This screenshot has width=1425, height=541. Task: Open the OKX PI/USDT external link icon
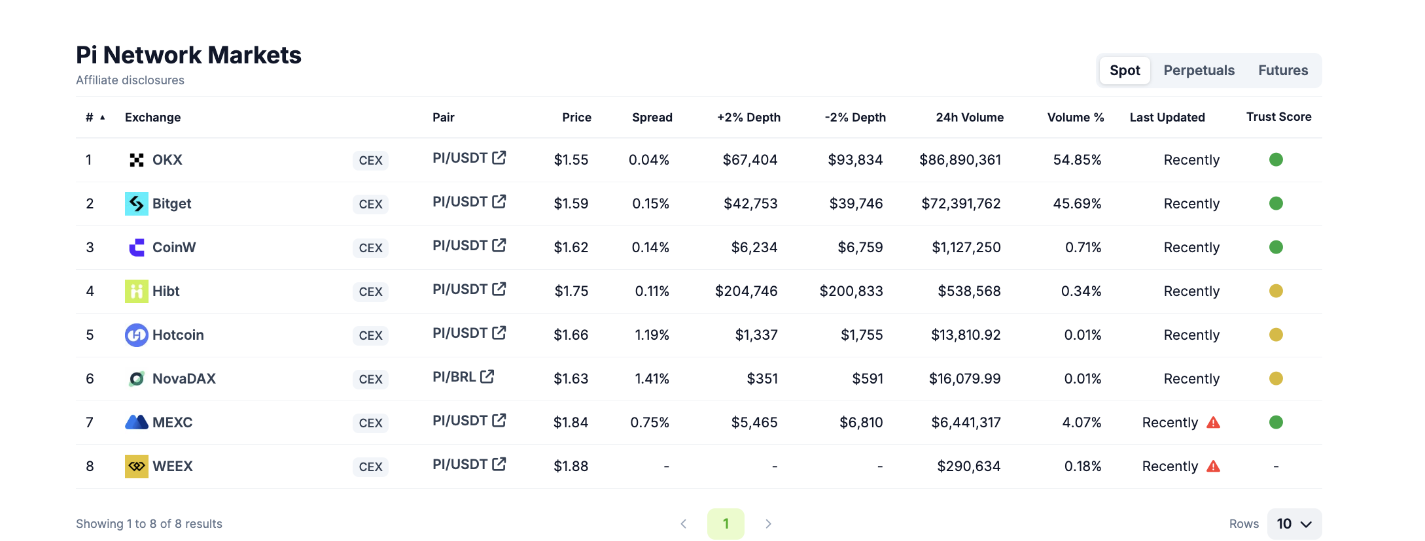tap(499, 157)
